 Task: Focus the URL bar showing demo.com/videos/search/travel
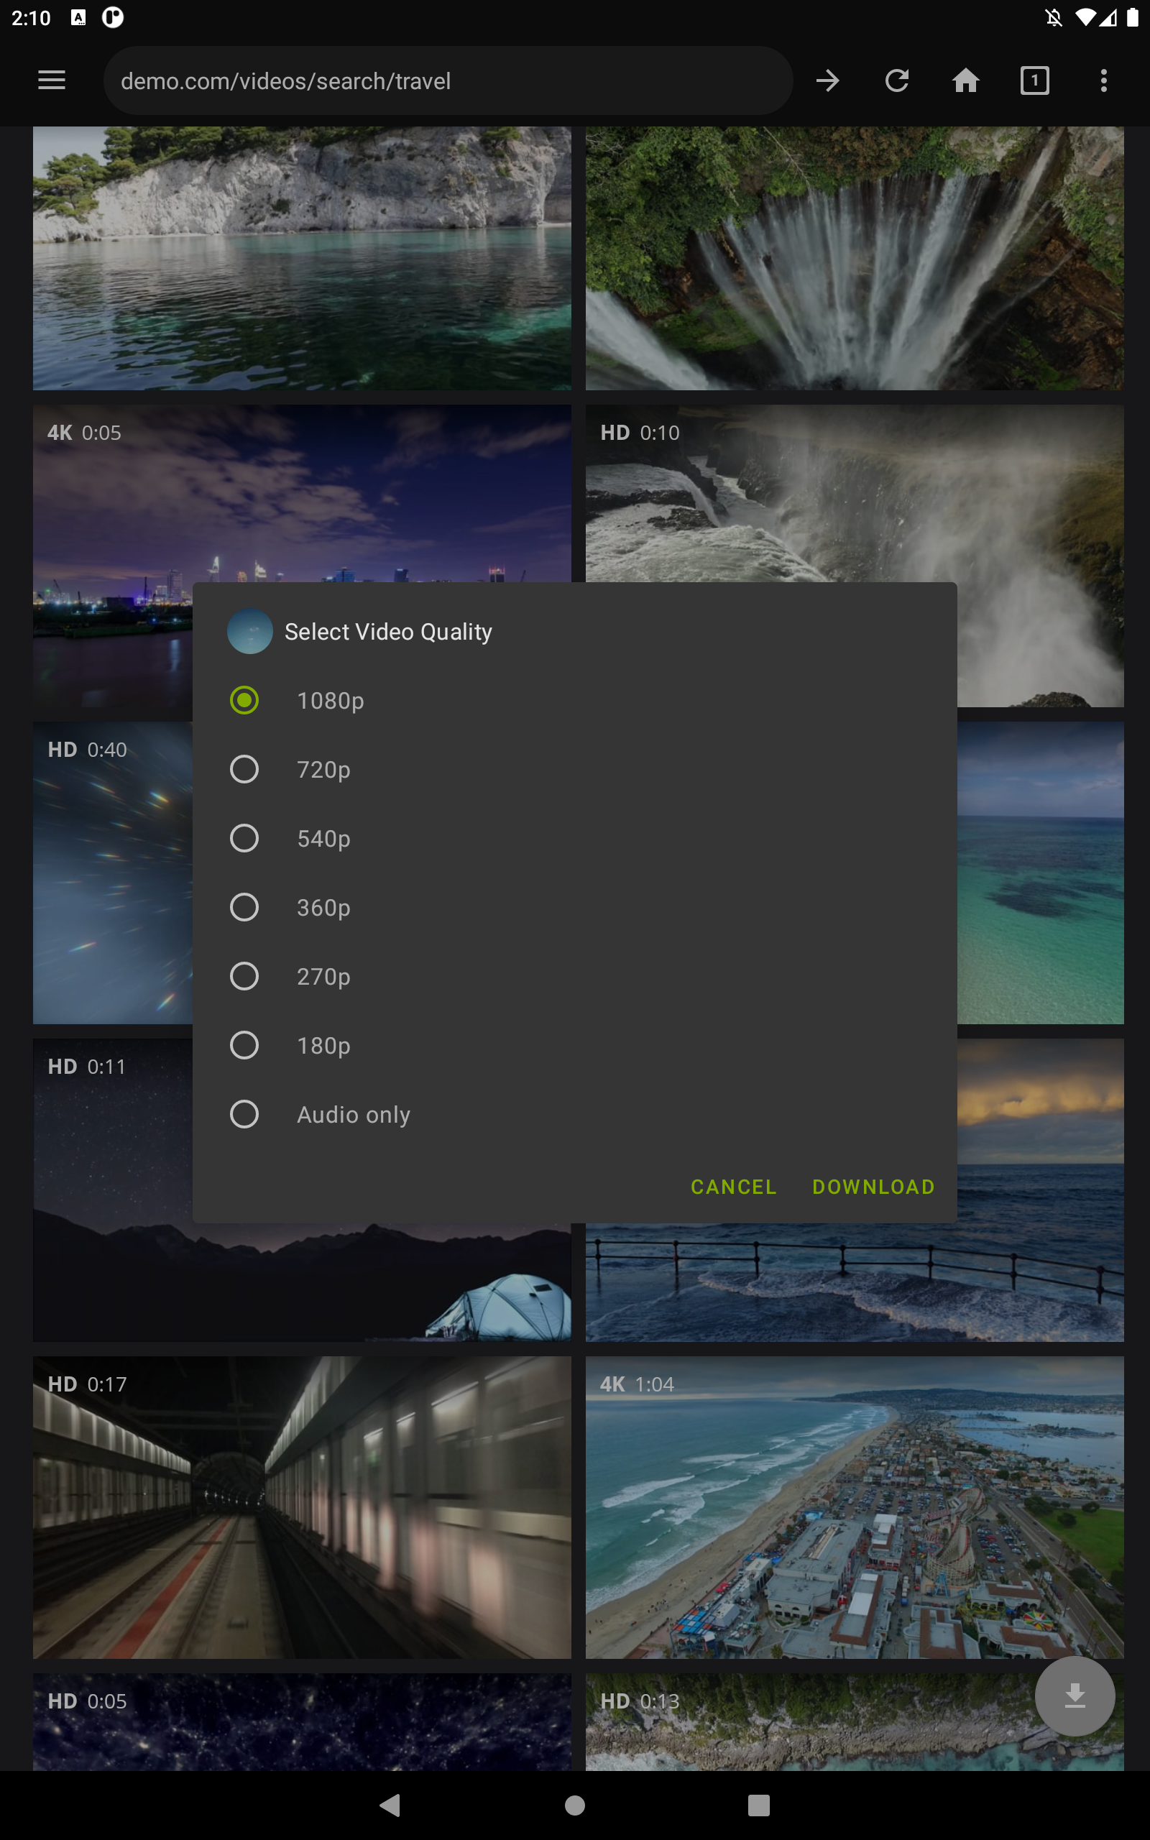pyautogui.click(x=448, y=80)
